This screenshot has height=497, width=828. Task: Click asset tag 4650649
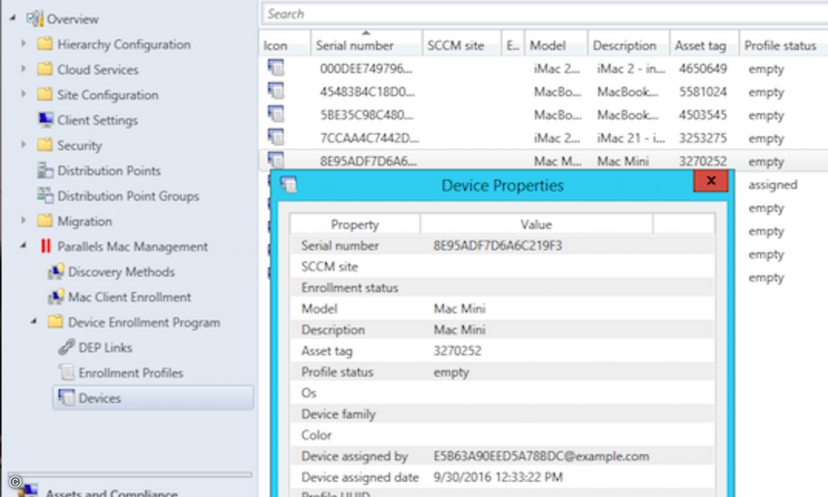coord(702,69)
